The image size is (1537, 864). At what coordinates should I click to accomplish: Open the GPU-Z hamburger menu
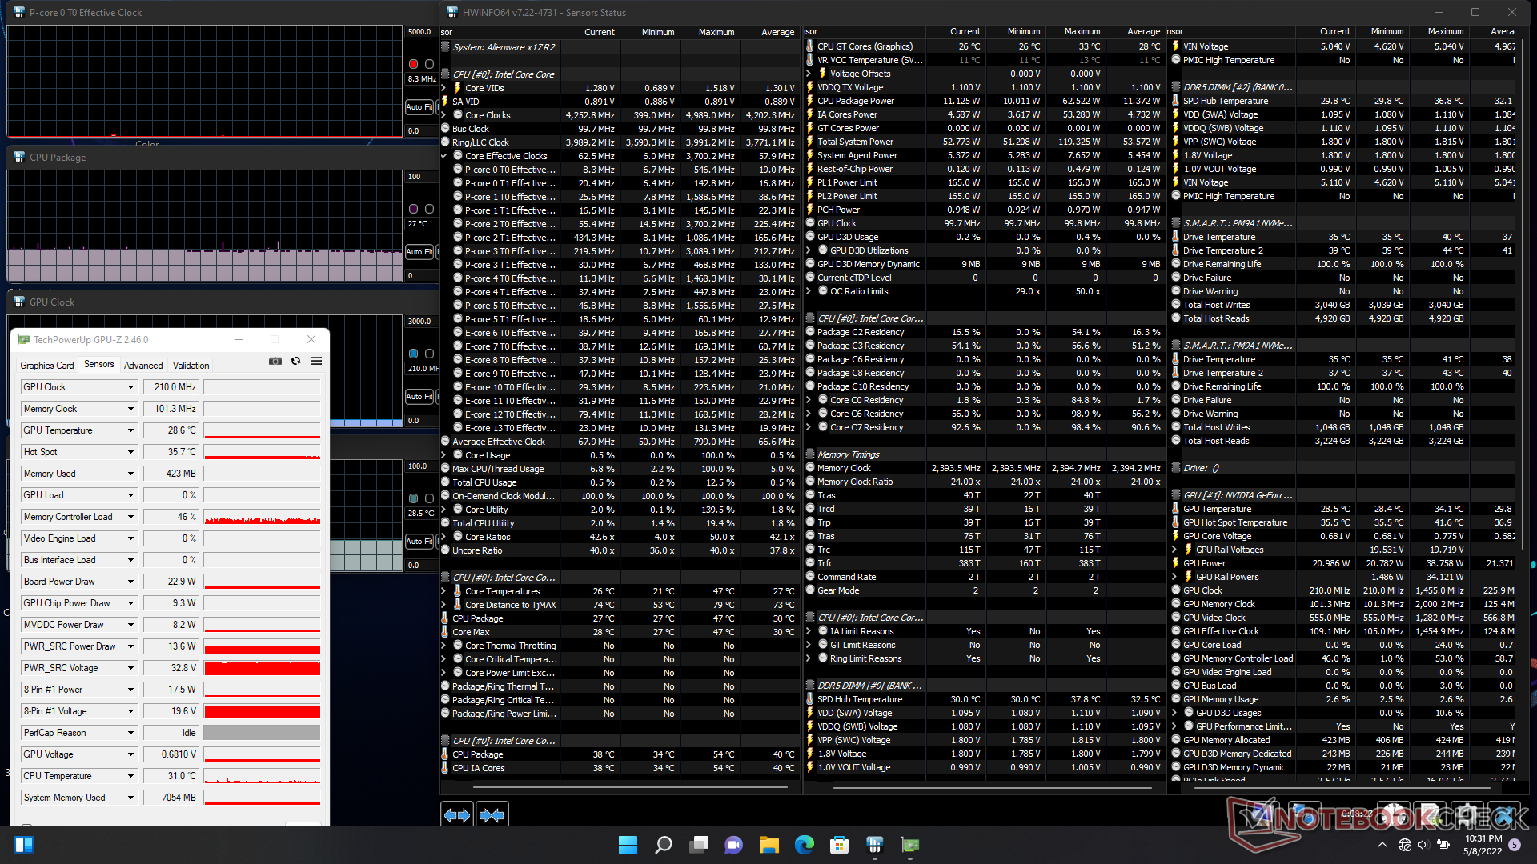coord(317,362)
